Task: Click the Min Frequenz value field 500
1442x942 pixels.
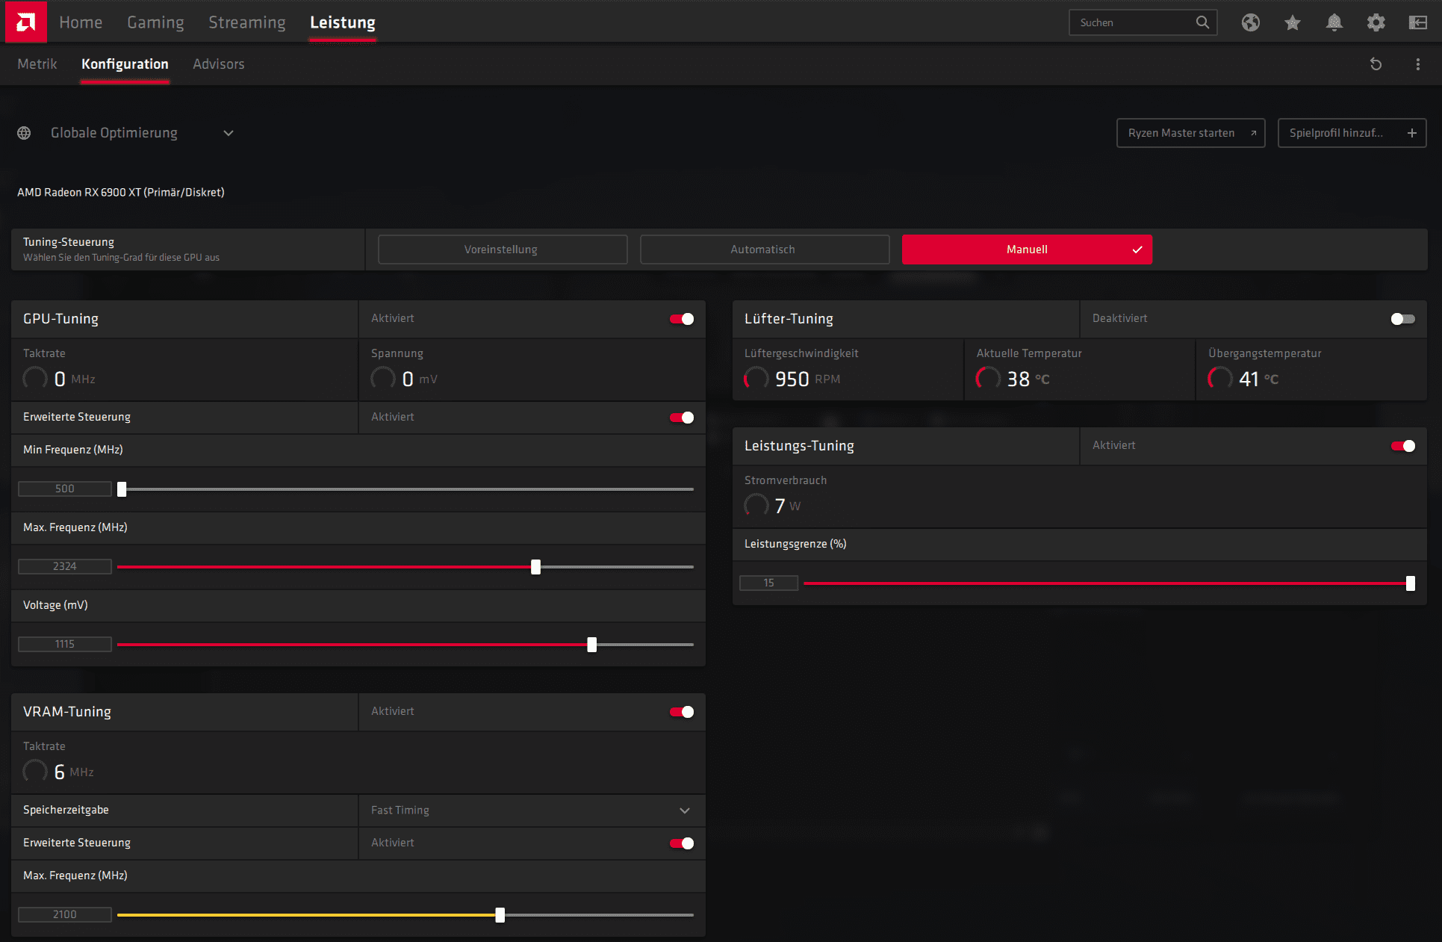Action: [65, 489]
